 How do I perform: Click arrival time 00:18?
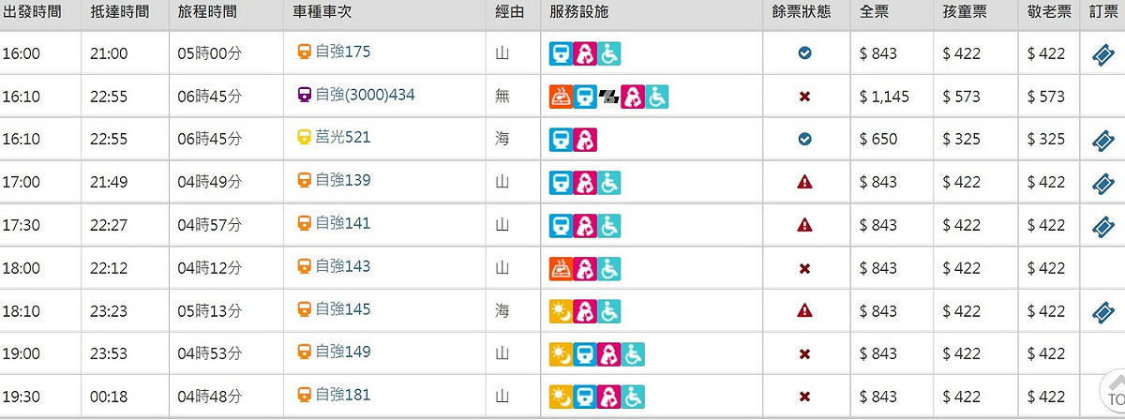point(109,397)
